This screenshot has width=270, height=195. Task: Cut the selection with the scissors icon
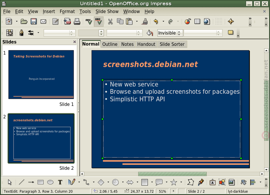click(110, 22)
